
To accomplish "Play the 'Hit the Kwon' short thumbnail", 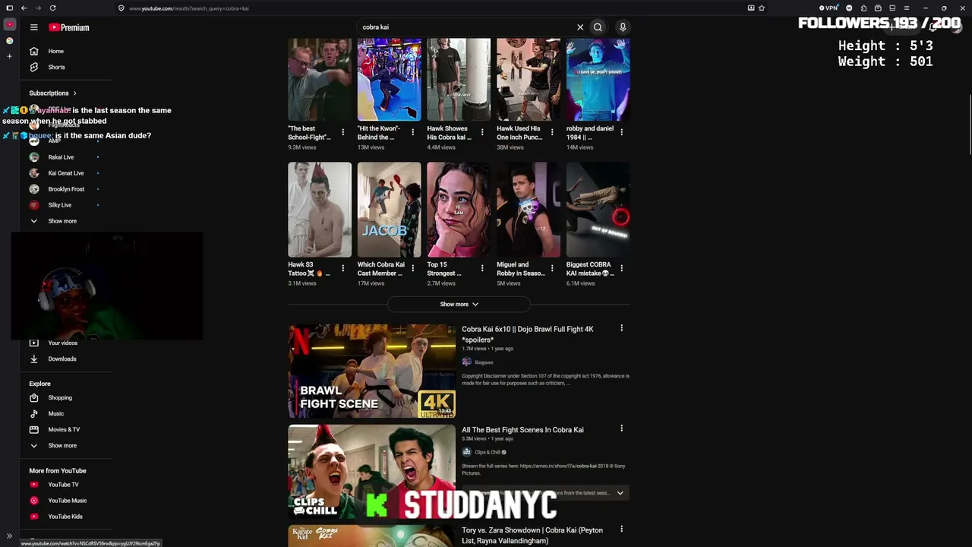I will point(389,80).
